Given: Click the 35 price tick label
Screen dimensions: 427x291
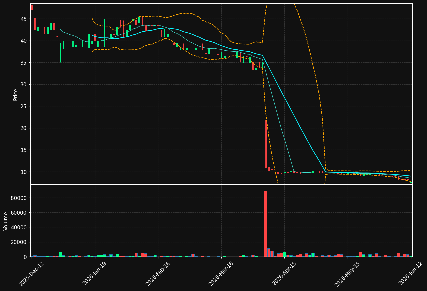Looking at the screenshot, I should click(24, 63).
